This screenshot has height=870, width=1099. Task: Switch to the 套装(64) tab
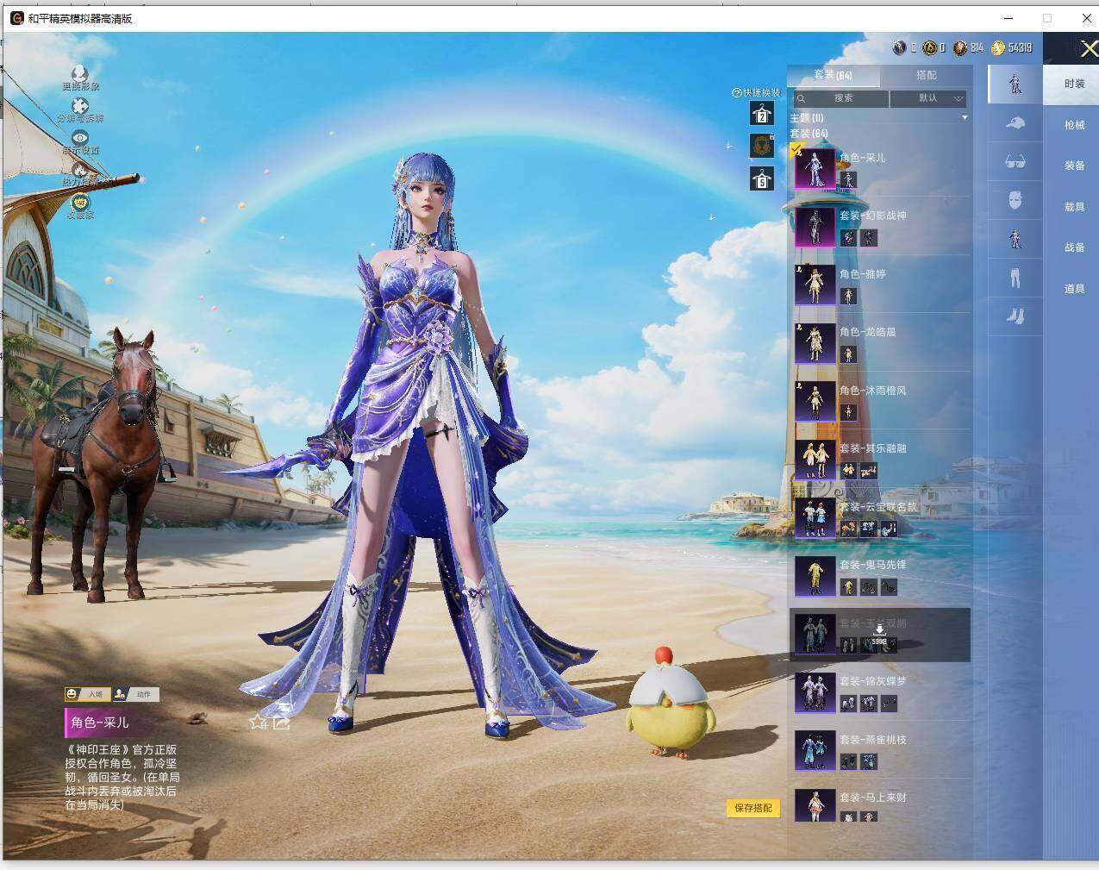(x=833, y=76)
